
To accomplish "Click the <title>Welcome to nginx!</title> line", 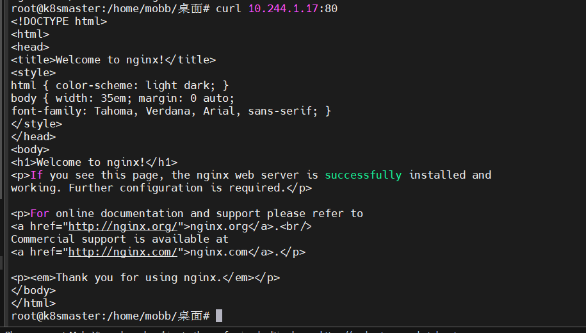I will tap(113, 60).
